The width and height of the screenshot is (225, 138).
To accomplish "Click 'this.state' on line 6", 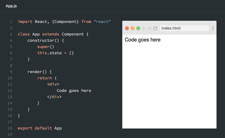I will click(49, 53).
